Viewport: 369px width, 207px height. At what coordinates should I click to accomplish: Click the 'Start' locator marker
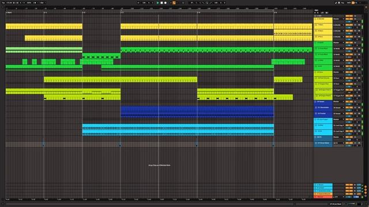(9, 13)
